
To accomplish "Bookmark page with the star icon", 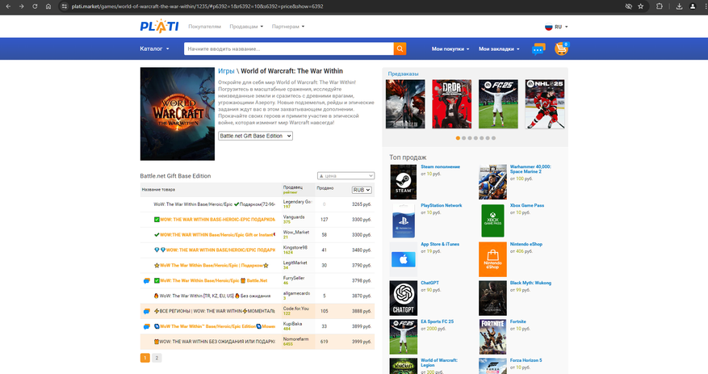I will [641, 6].
